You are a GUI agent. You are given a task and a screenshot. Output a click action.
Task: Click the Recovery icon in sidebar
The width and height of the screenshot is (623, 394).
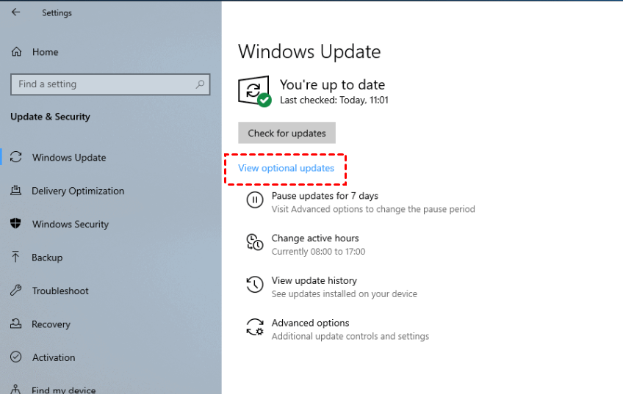tap(16, 324)
